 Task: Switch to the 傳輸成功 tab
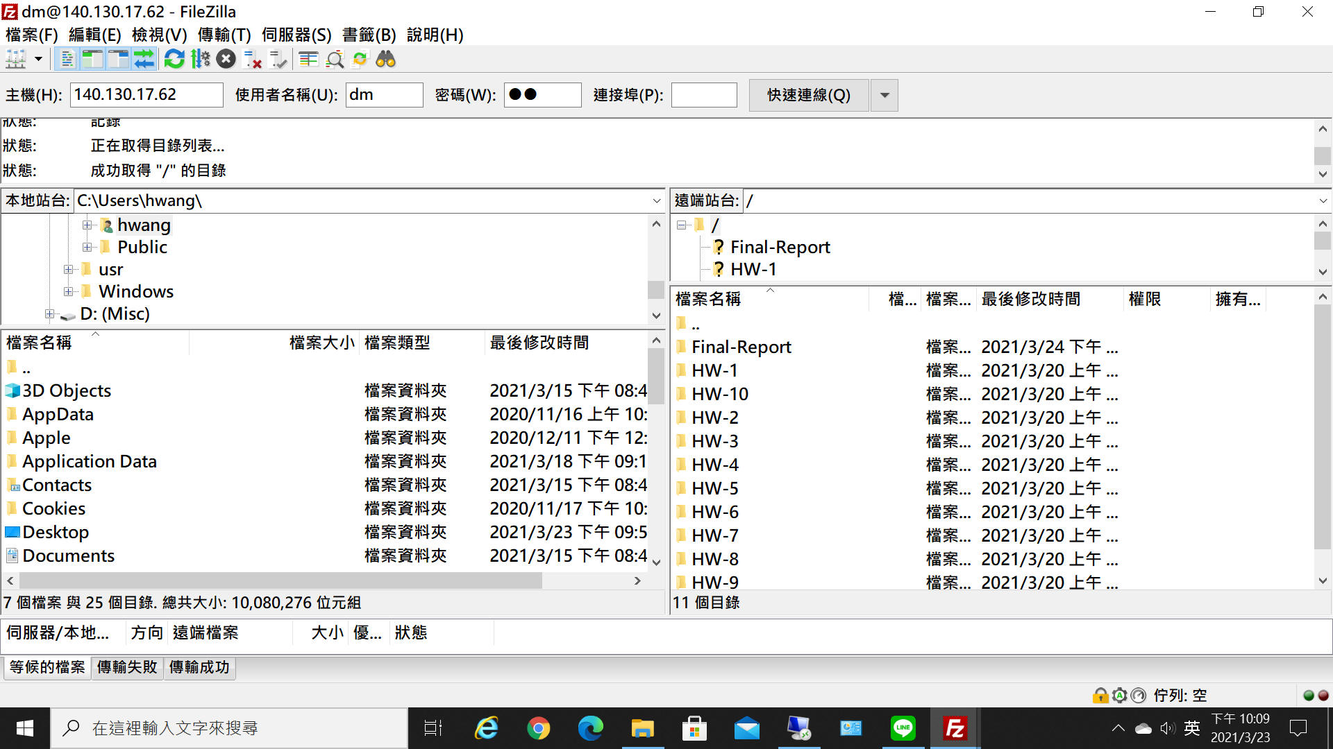199,667
